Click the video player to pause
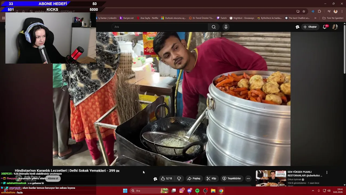Viewport: 346px width, 195px height. tap(172, 99)
